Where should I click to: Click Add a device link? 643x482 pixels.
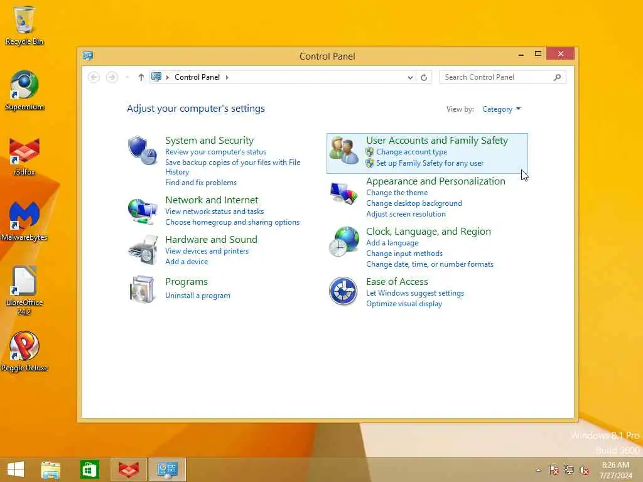tap(186, 262)
